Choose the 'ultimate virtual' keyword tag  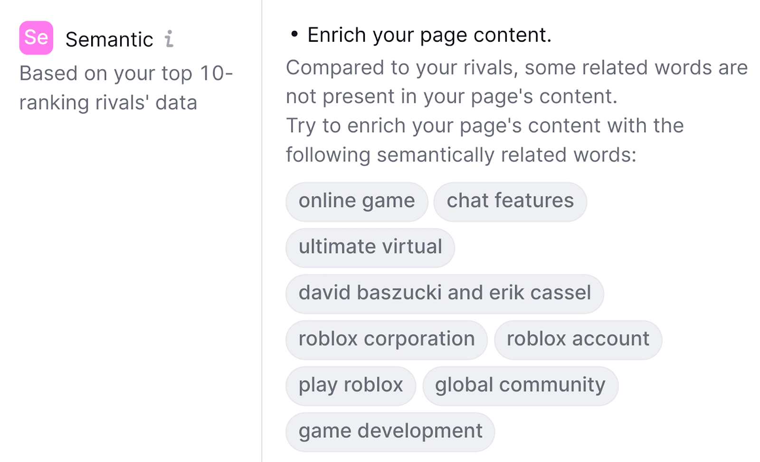(370, 247)
